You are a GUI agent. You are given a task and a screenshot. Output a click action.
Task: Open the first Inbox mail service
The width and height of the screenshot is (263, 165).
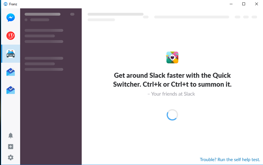click(x=11, y=72)
